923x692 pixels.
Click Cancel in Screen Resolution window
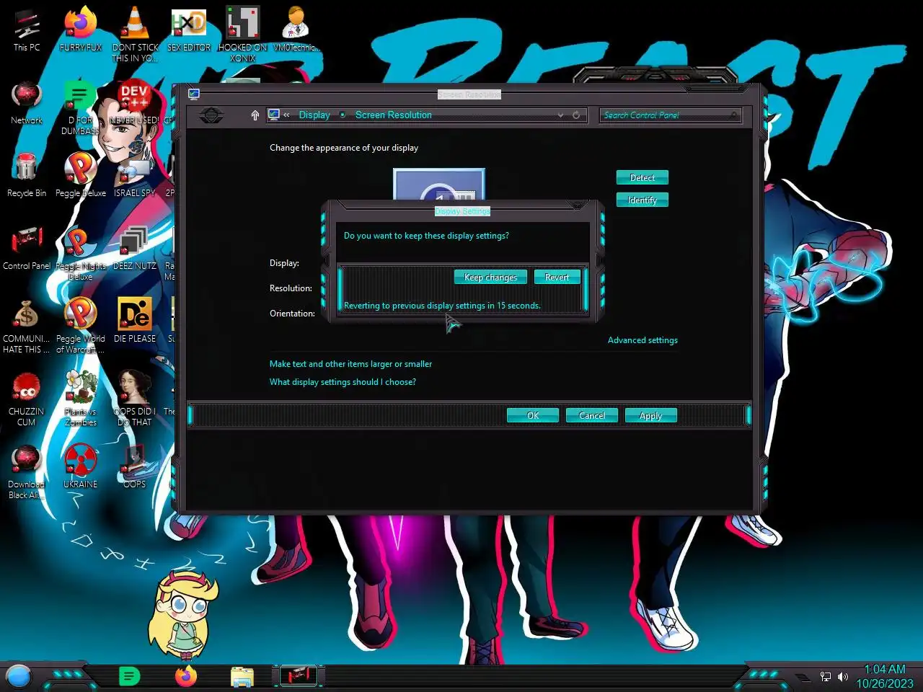pos(592,415)
